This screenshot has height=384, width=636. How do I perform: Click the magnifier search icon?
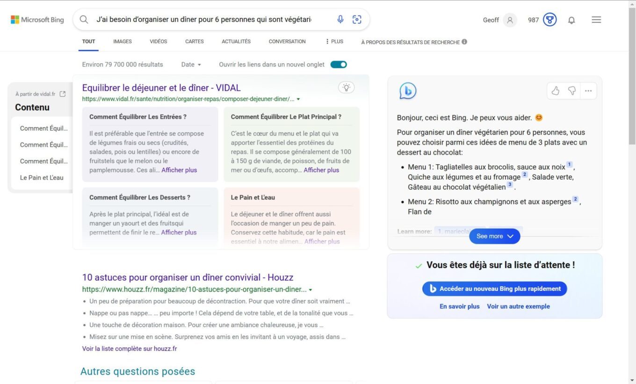click(84, 20)
